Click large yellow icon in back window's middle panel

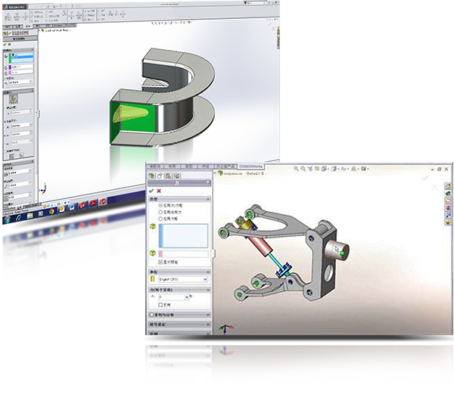pyautogui.click(x=14, y=98)
